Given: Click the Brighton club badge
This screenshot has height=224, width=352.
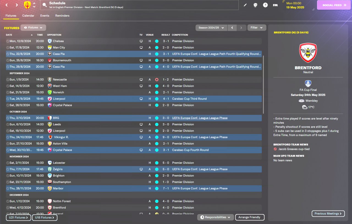Looking at the screenshot, I should coord(50,176).
